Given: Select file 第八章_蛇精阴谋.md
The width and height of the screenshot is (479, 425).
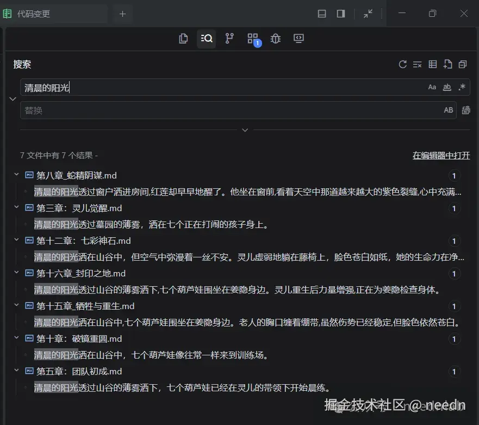Looking at the screenshot, I should pyautogui.click(x=77, y=175).
